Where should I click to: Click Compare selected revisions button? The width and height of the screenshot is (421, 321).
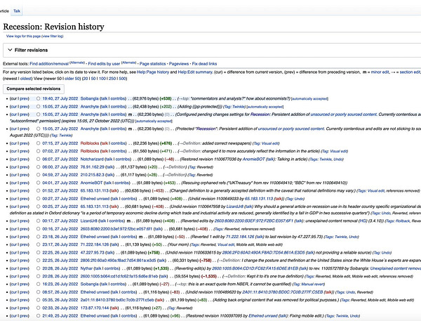click(x=34, y=89)
